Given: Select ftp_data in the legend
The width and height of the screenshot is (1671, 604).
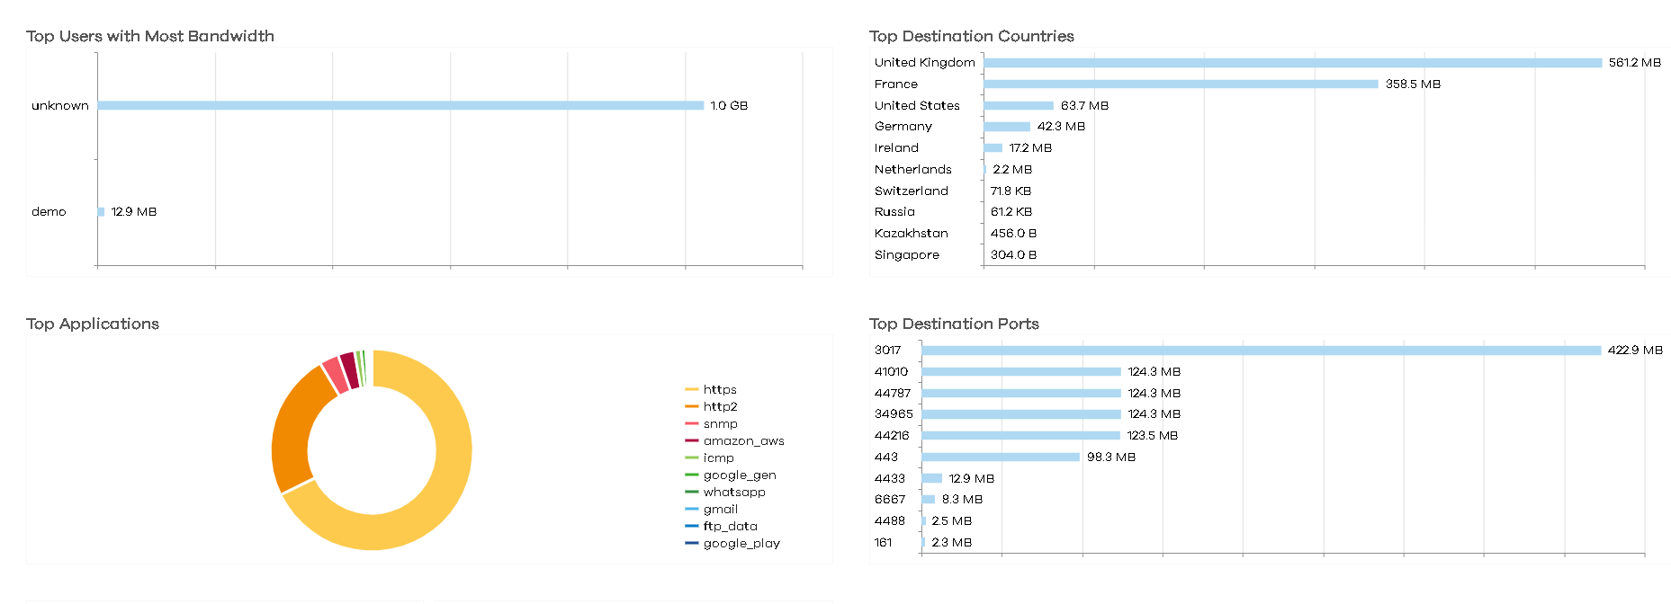Looking at the screenshot, I should tap(730, 526).
